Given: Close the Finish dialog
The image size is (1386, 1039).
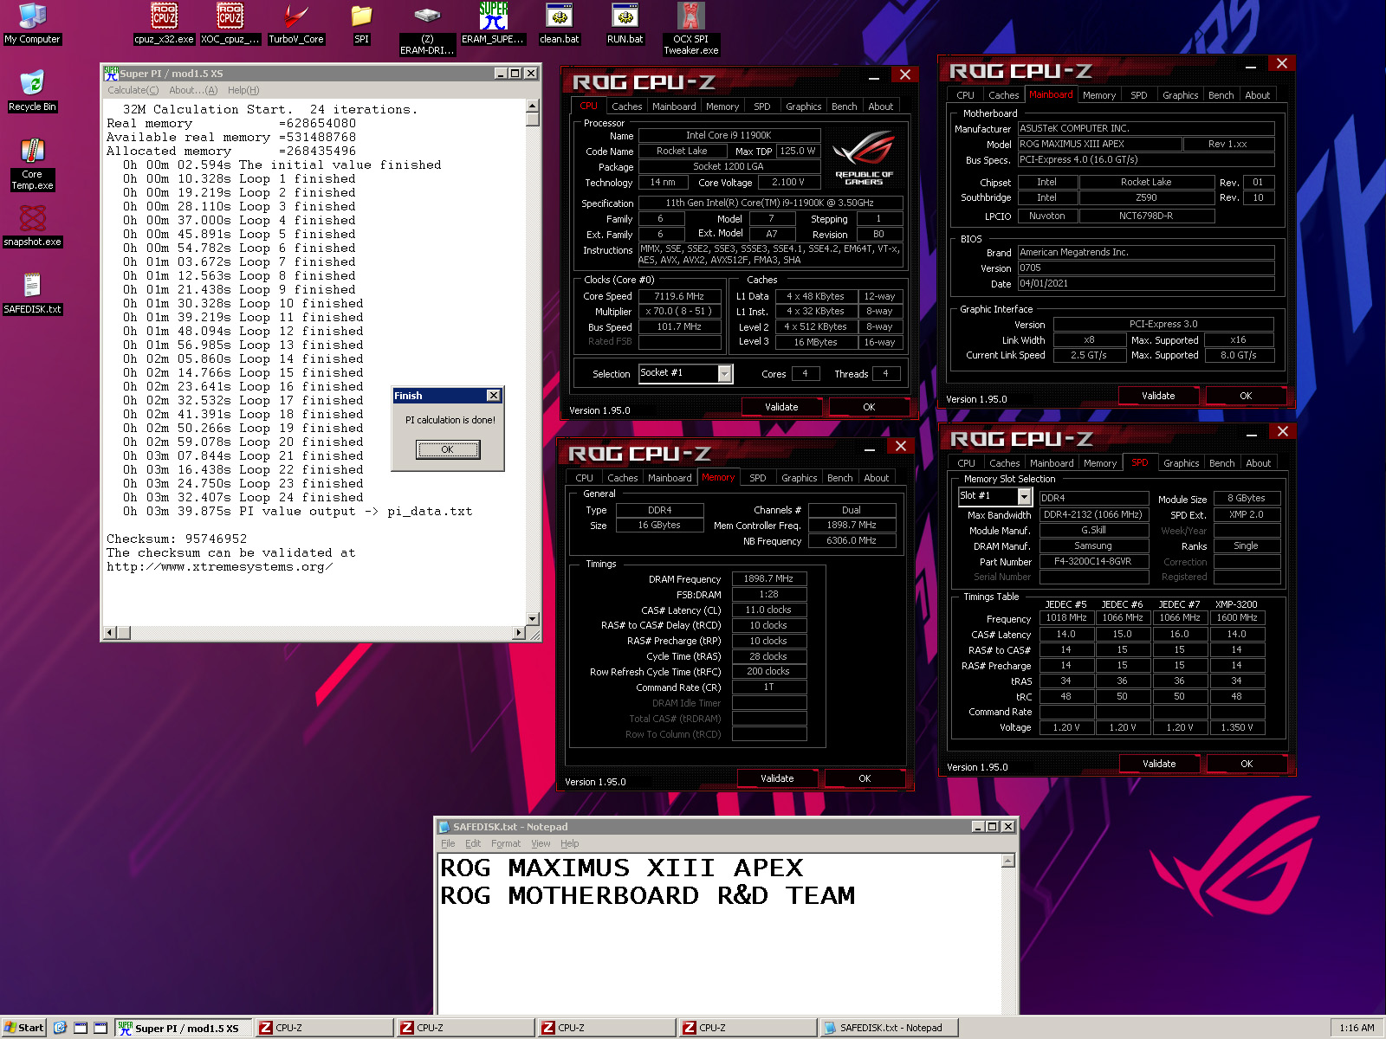Looking at the screenshot, I should [494, 396].
